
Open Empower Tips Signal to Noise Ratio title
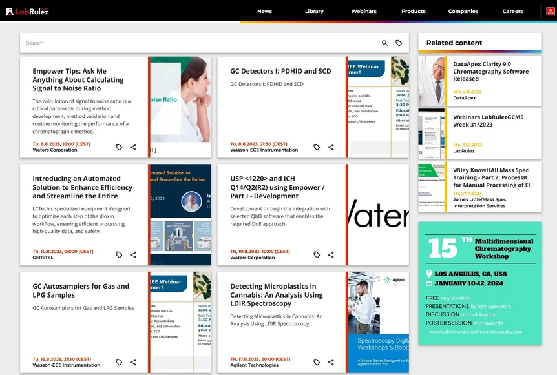coord(78,80)
